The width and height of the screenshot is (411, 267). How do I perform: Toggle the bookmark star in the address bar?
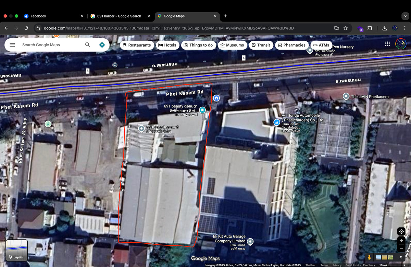[x=346, y=29]
